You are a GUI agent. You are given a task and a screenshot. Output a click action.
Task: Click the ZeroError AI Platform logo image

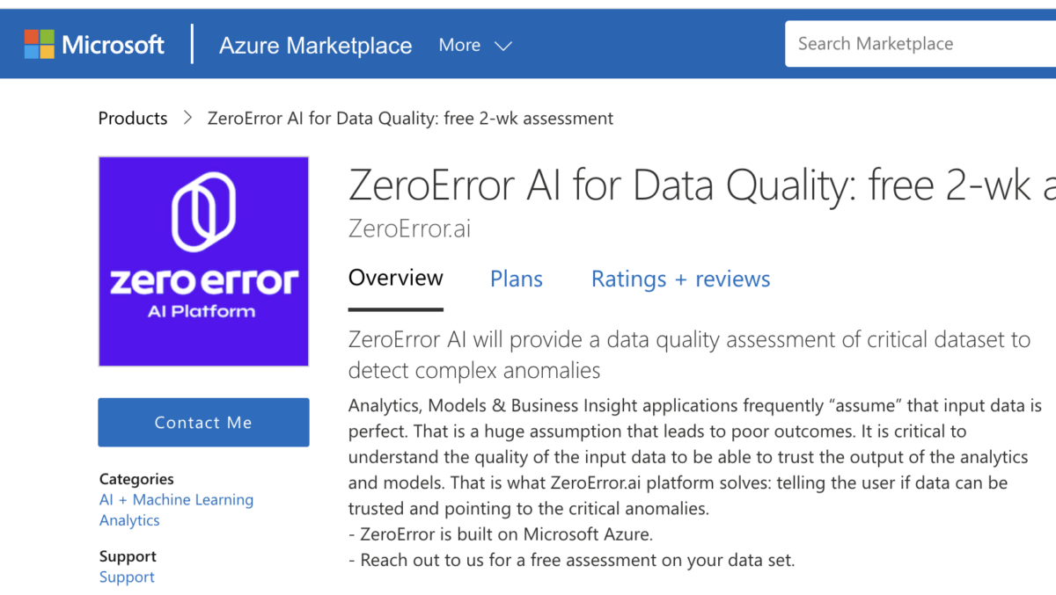click(203, 260)
